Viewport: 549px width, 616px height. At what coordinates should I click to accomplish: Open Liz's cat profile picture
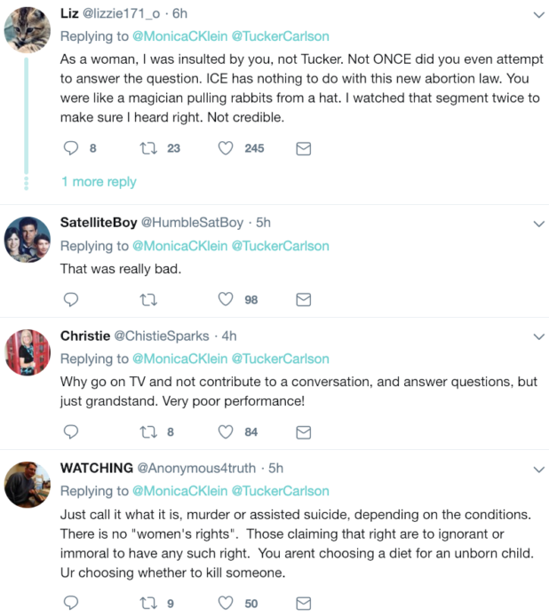(26, 31)
